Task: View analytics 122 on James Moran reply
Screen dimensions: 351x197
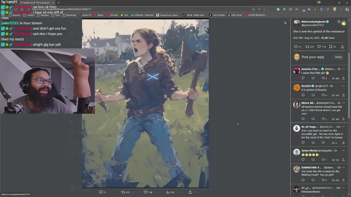Action: (x=335, y=160)
